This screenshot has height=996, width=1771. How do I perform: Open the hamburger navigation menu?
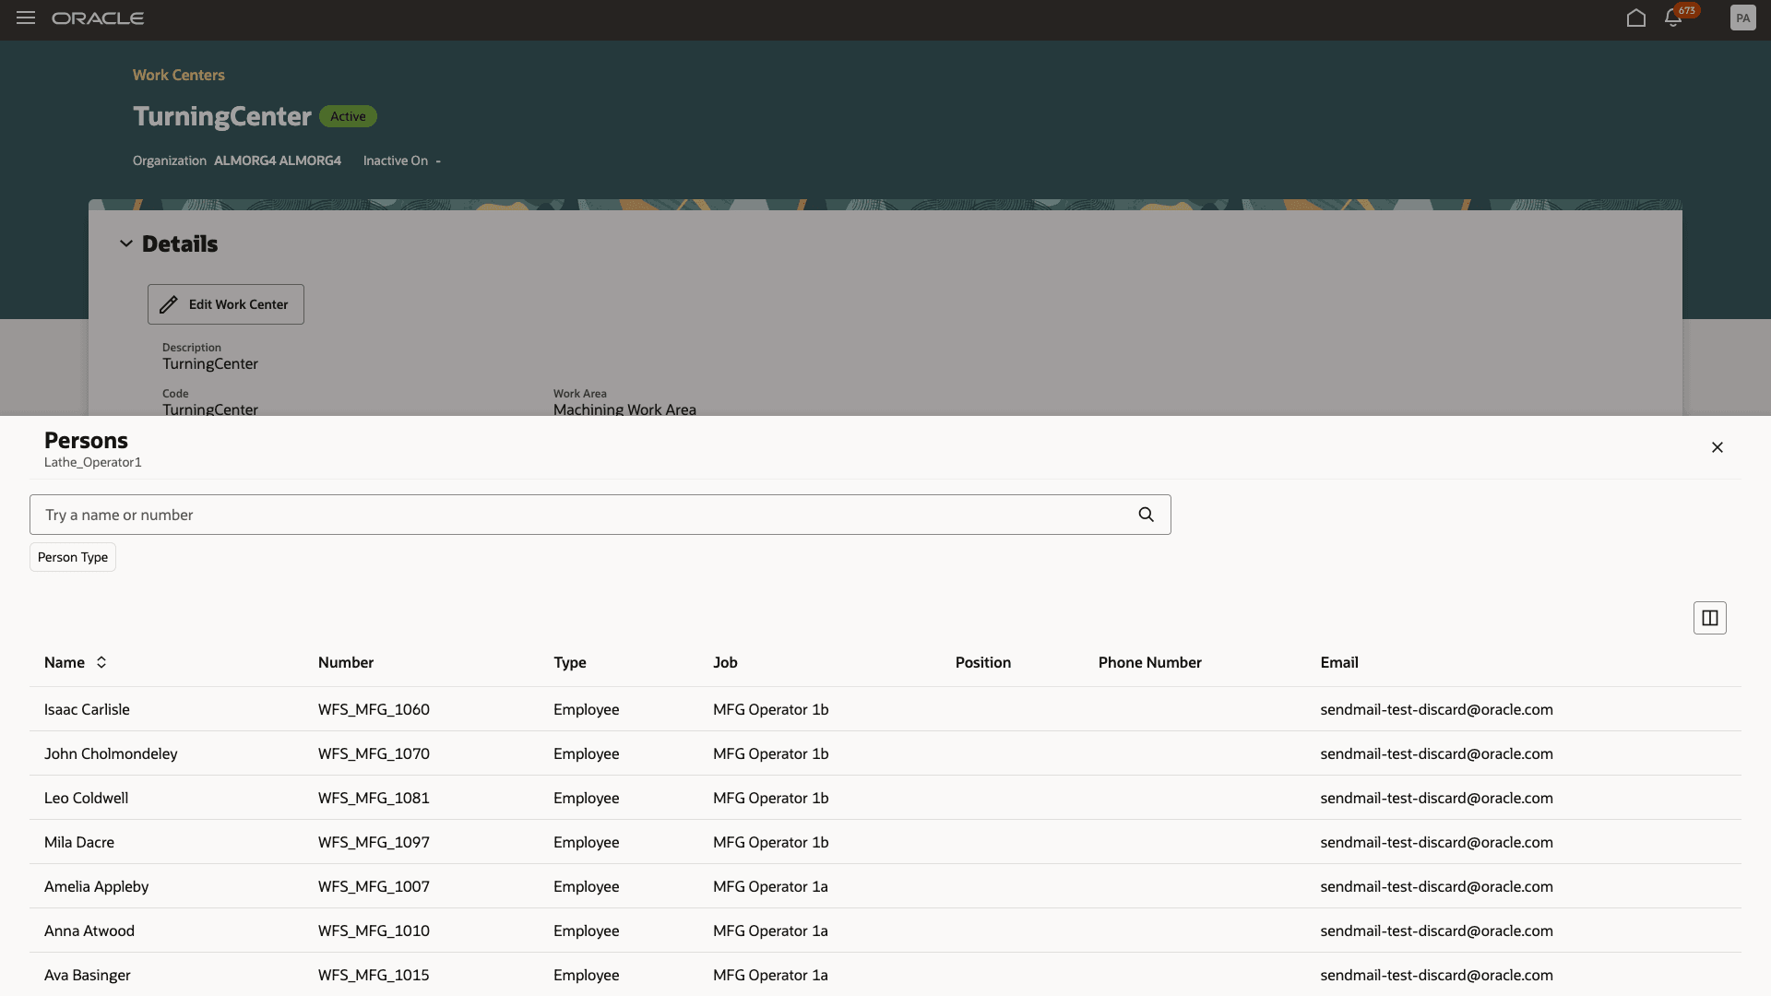pyautogui.click(x=26, y=18)
